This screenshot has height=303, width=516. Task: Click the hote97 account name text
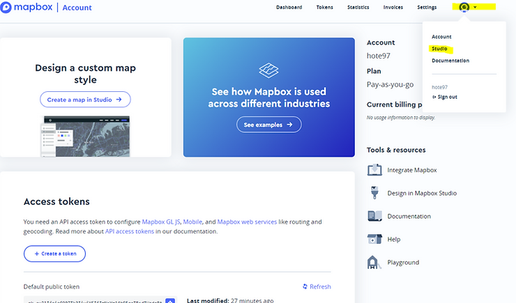tap(379, 56)
